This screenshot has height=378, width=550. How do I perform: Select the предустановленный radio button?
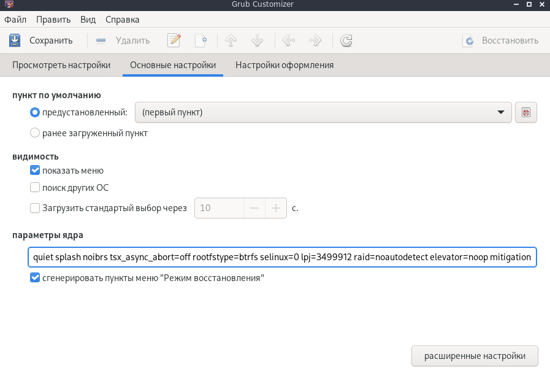35,112
